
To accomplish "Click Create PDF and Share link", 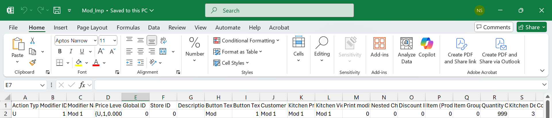I will tap(460, 50).
